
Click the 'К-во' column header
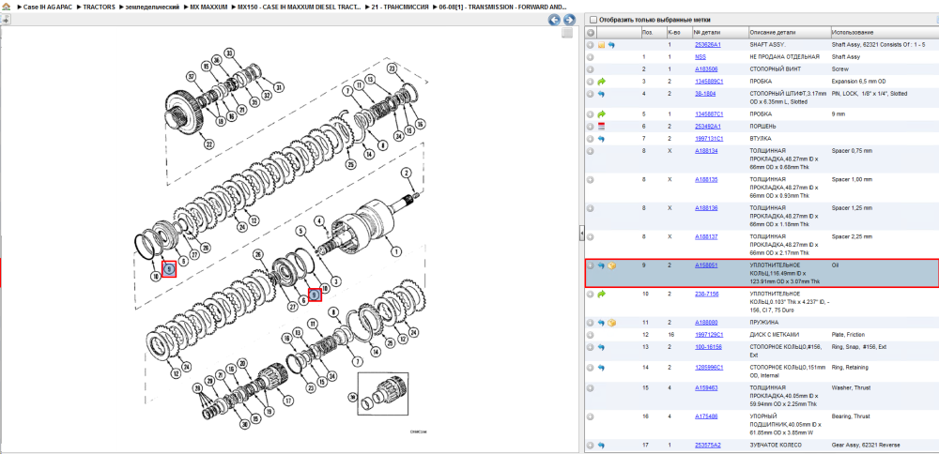(x=679, y=32)
